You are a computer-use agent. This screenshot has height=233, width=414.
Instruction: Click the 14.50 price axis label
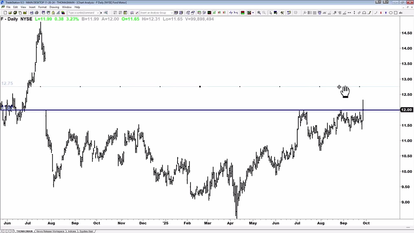tap(407, 33)
